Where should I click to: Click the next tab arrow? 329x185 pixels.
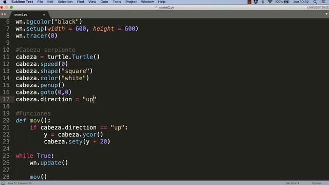tap(5, 14)
